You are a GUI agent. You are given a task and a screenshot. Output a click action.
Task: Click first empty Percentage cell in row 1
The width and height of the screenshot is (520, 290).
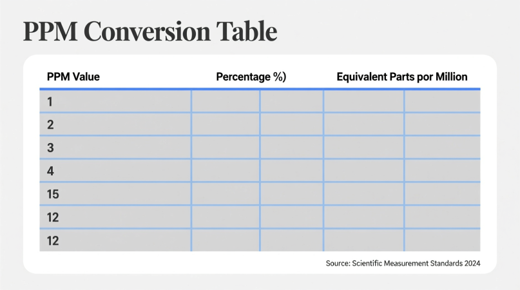226,101
